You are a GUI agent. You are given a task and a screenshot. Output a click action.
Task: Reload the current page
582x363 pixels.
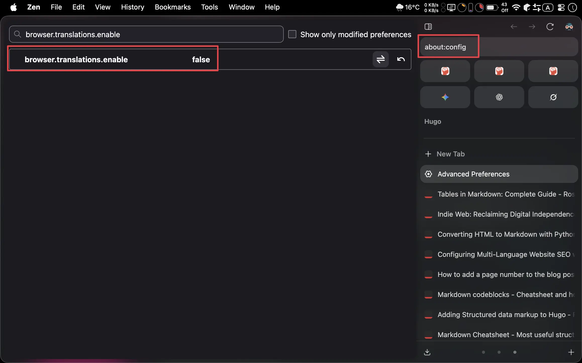pyautogui.click(x=550, y=27)
